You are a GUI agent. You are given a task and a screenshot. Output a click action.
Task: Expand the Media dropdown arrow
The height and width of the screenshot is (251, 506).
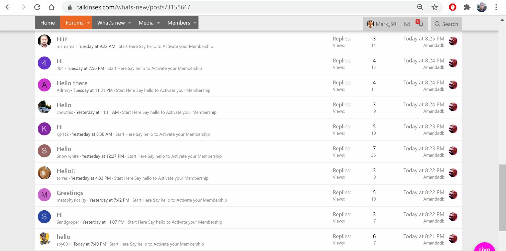[158, 23]
